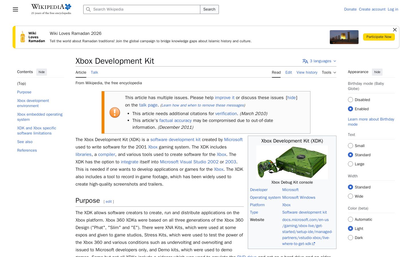412x257 pixels.
Task: Go to XDK and Xbox specific software limitations
Action: (37, 131)
